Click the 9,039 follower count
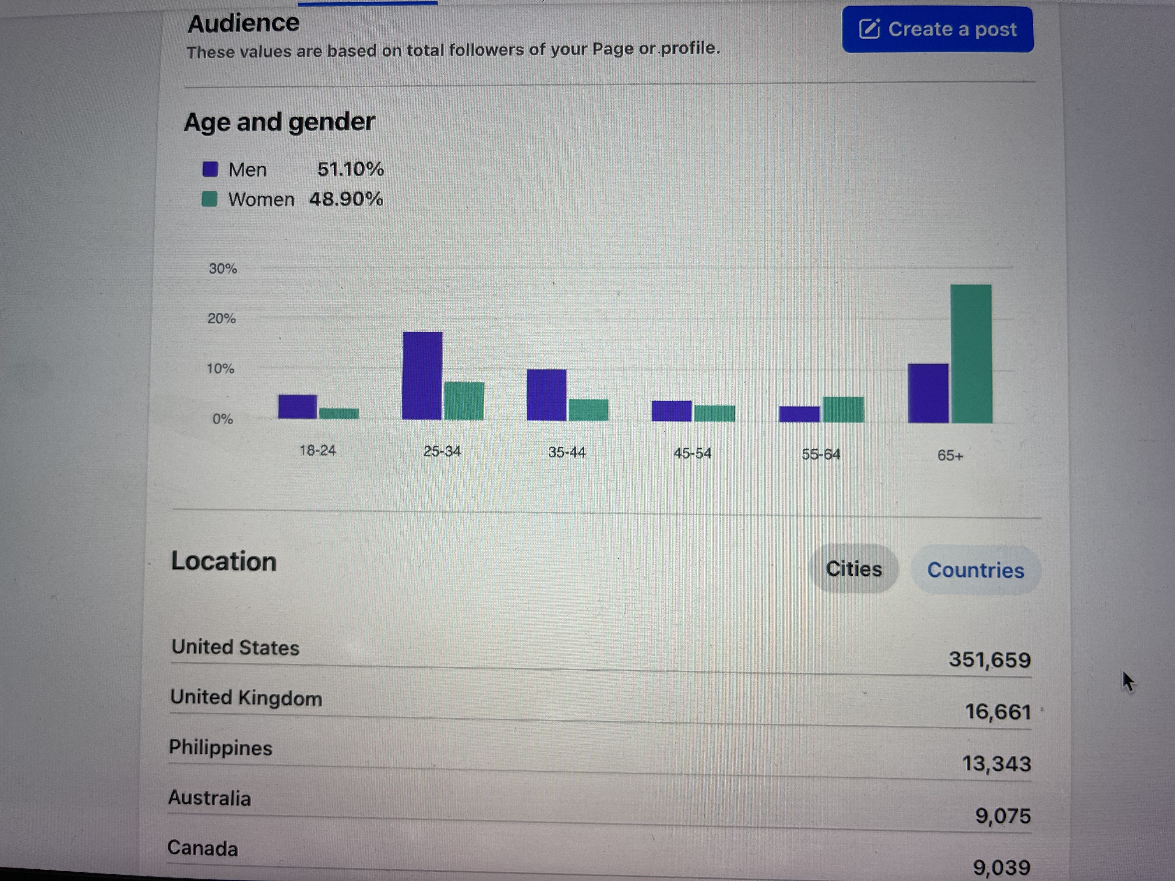Image resolution: width=1175 pixels, height=881 pixels. (1002, 867)
